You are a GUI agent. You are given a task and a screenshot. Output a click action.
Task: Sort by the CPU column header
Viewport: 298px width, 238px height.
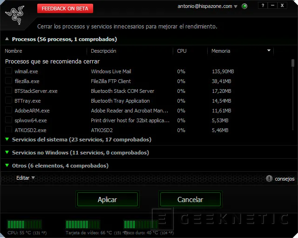(182, 51)
